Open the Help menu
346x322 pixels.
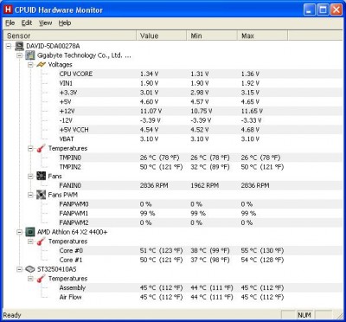click(65, 23)
